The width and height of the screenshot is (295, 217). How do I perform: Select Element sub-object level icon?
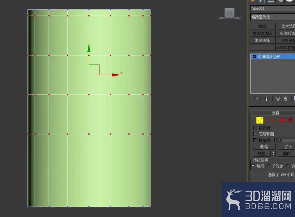click(x=290, y=120)
